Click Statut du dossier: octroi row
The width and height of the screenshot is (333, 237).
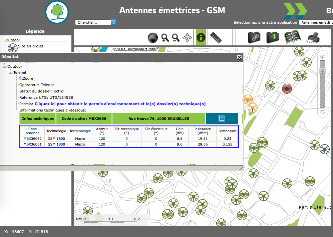[42, 91]
